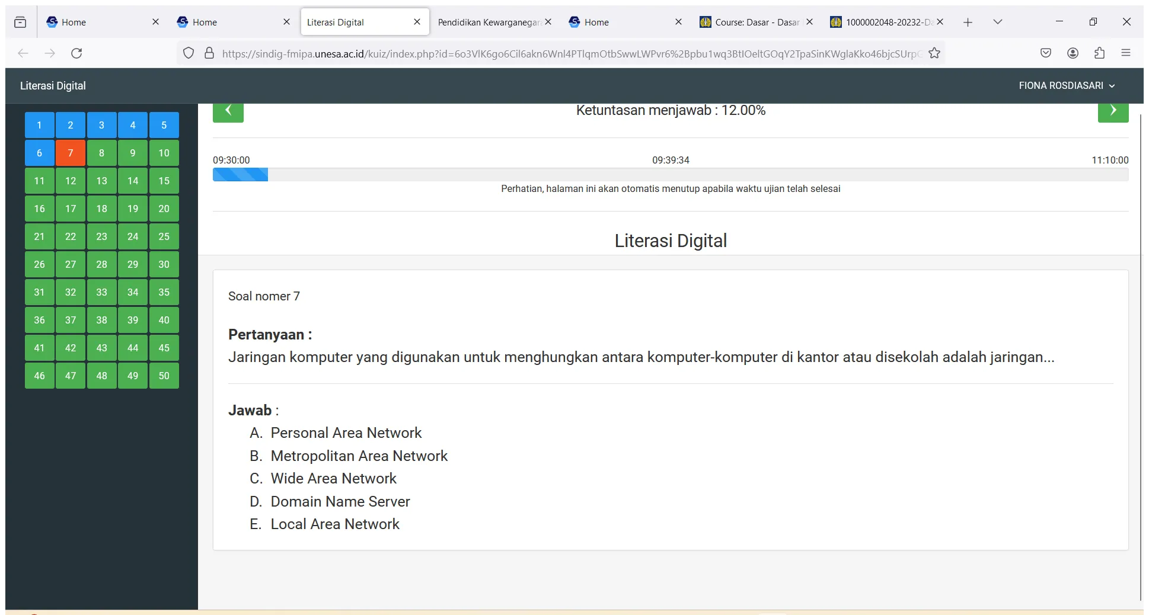Select answer B. Metropolitan Area Network
This screenshot has height=615, width=1149.
click(x=359, y=456)
